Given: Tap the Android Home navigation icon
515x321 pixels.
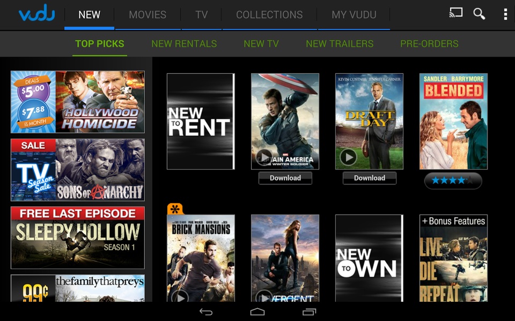Looking at the screenshot, I should (x=257, y=311).
